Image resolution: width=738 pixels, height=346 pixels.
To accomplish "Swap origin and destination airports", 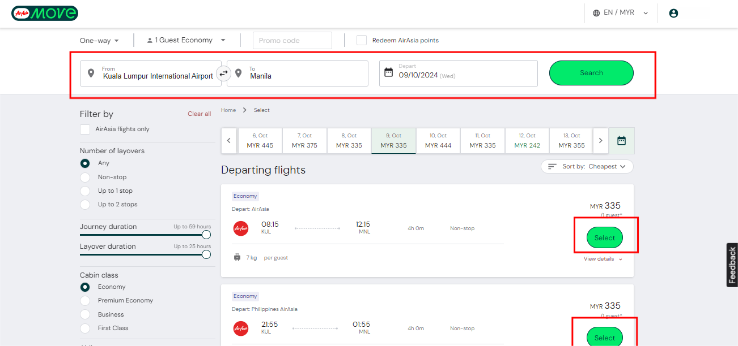I will pyautogui.click(x=224, y=73).
